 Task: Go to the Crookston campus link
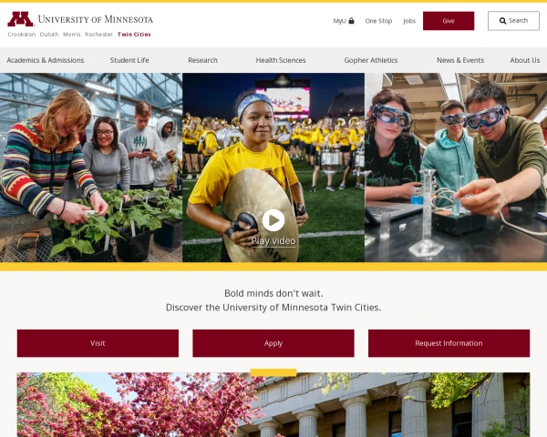[x=22, y=35]
